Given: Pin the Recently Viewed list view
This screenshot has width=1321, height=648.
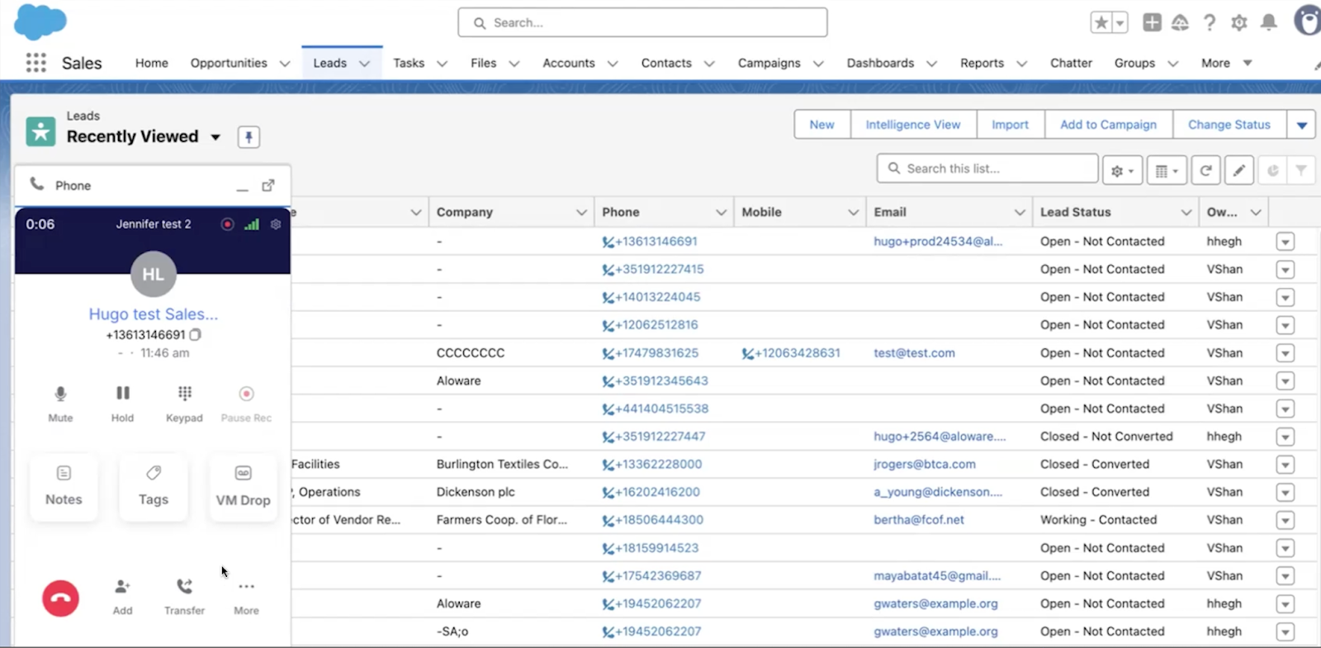Looking at the screenshot, I should [x=249, y=137].
